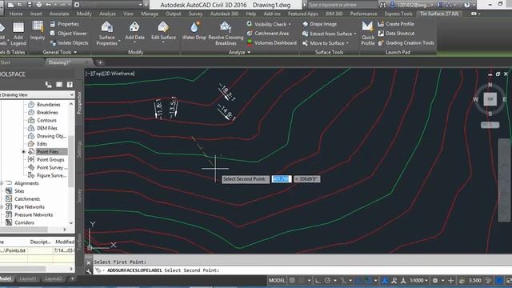This screenshot has width=512, height=288.
Task: Open the Analyze ribbon tab
Action: [x=107, y=14]
